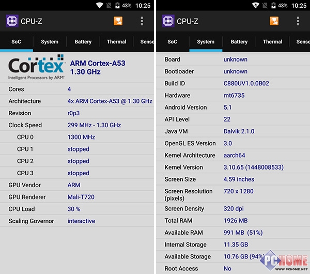The height and width of the screenshot is (274, 310).
Task: Open the orange trophy icon in left screen
Action: (x=118, y=21)
